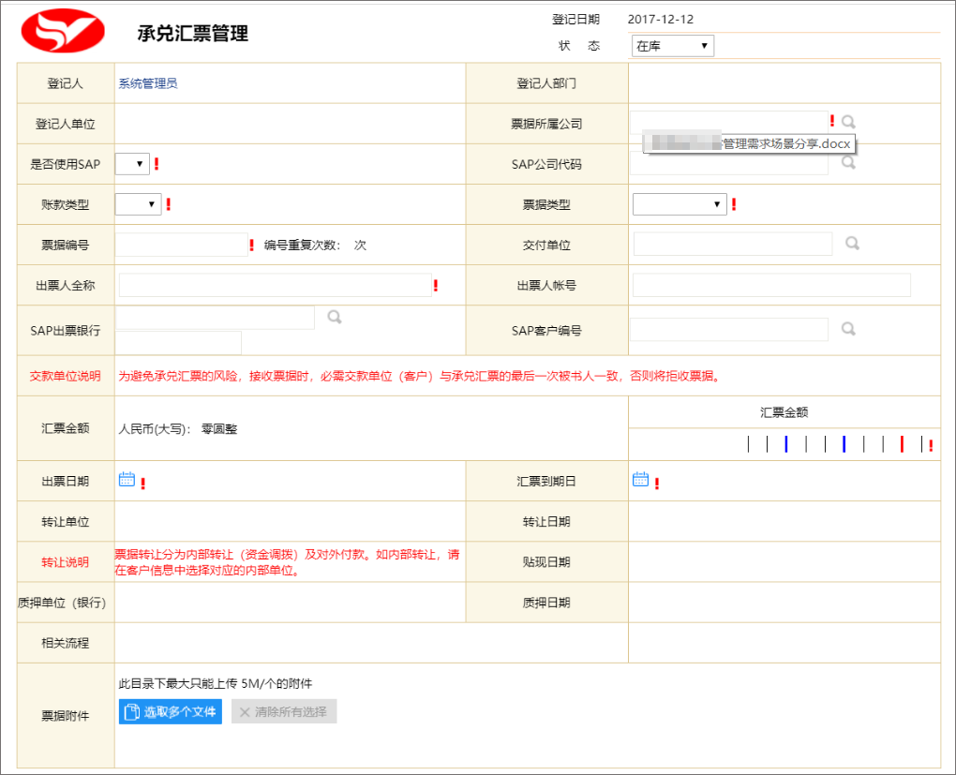Click the 清除所有选择 button
The width and height of the screenshot is (956, 775).
click(284, 711)
